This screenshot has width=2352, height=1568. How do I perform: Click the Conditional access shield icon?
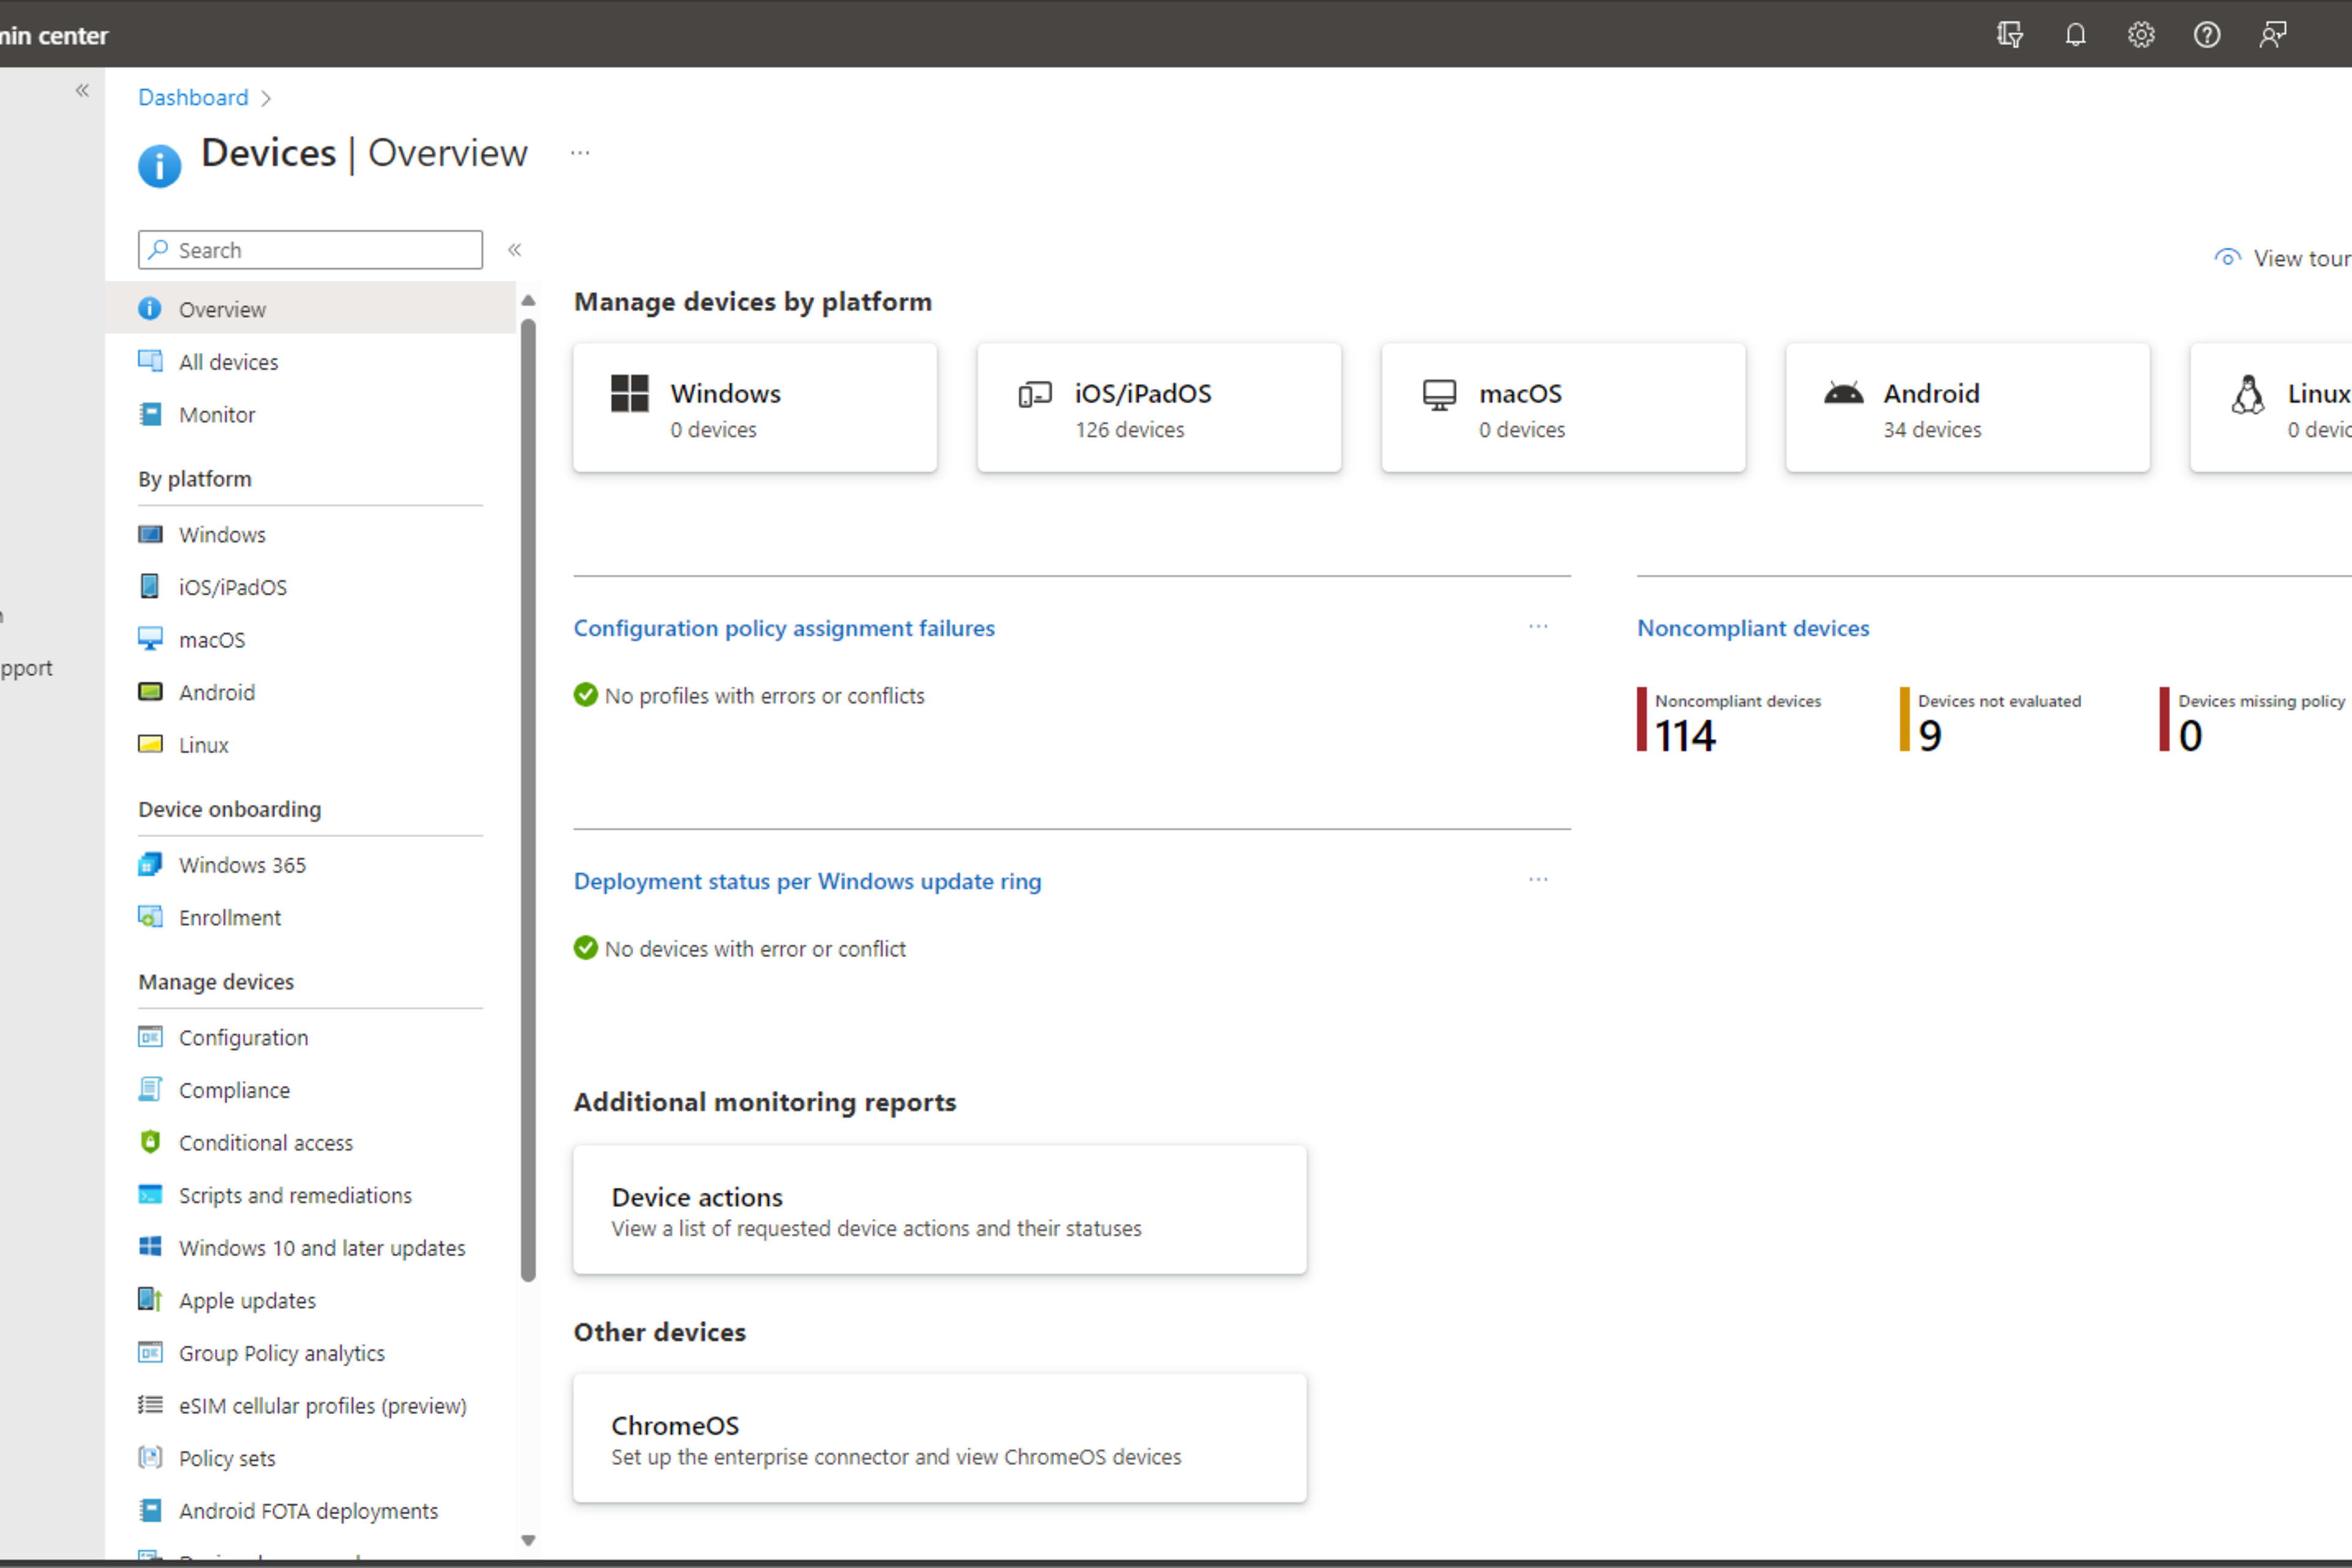point(150,1142)
